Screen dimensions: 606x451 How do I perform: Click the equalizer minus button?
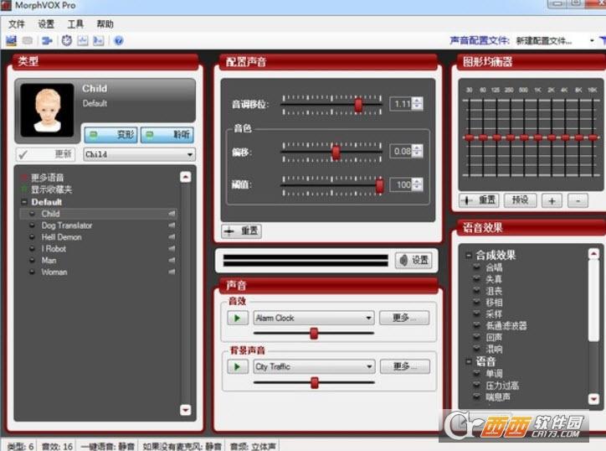point(578,200)
